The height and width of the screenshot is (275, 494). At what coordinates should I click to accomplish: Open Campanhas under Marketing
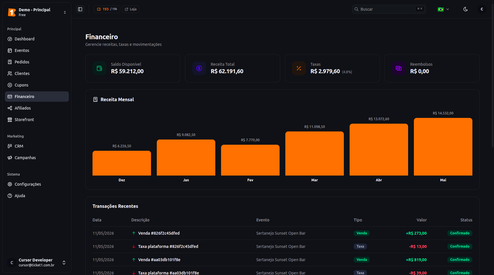(x=37, y=158)
